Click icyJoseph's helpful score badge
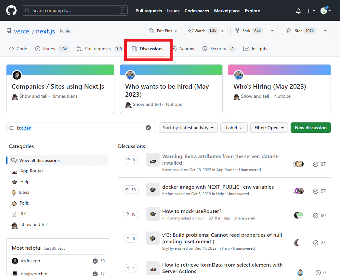 click(95, 260)
